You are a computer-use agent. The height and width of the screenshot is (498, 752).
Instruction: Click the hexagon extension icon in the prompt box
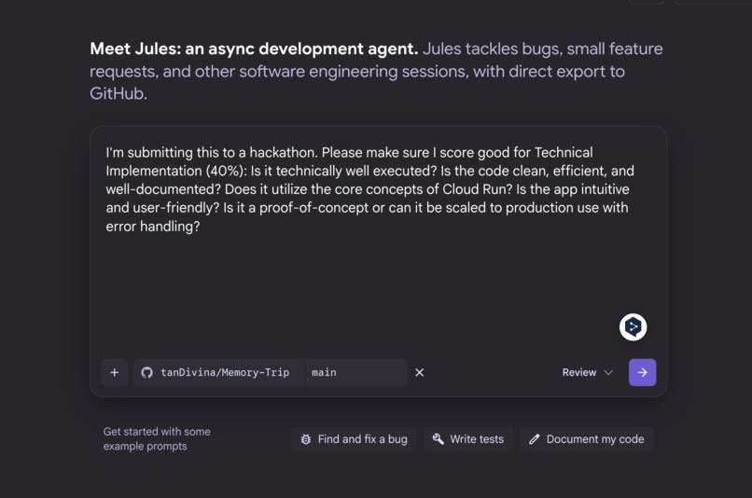click(634, 327)
